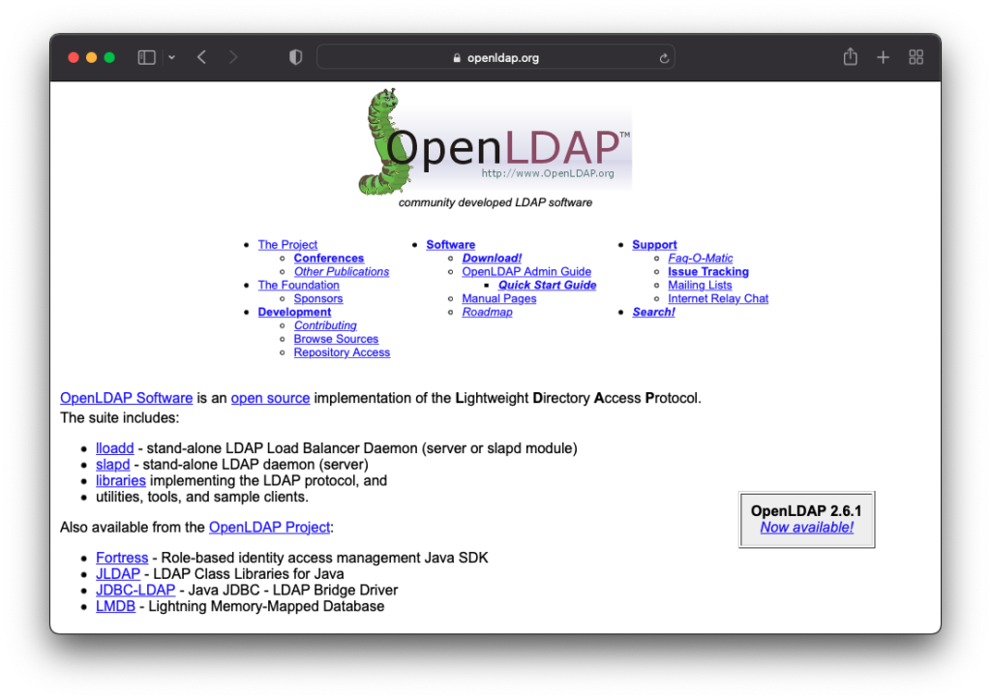
Task: Open the JLDAP link
Action: [x=117, y=574]
